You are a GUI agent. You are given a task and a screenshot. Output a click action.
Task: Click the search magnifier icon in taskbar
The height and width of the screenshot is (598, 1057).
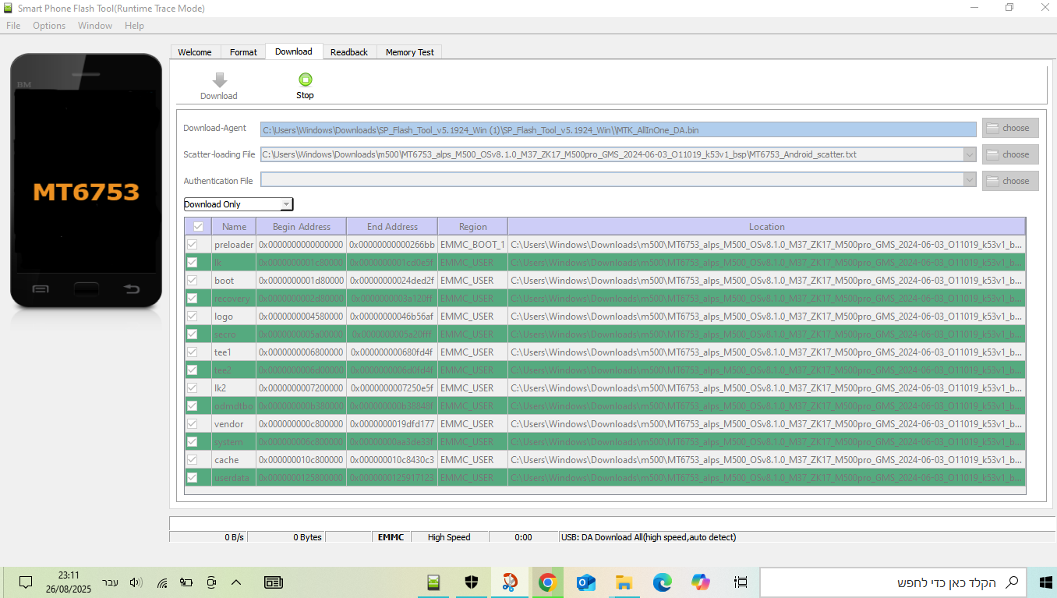[1012, 582]
